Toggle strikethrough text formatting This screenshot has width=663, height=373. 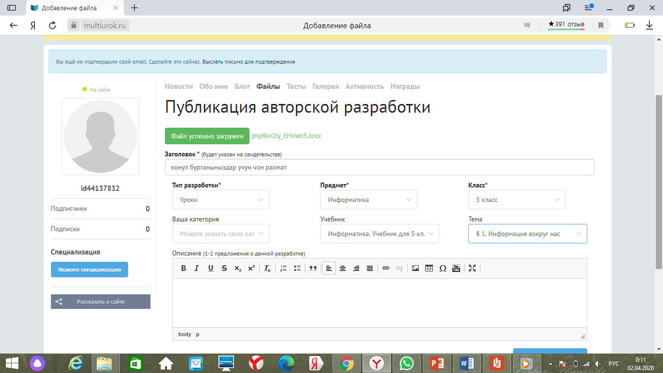224,268
